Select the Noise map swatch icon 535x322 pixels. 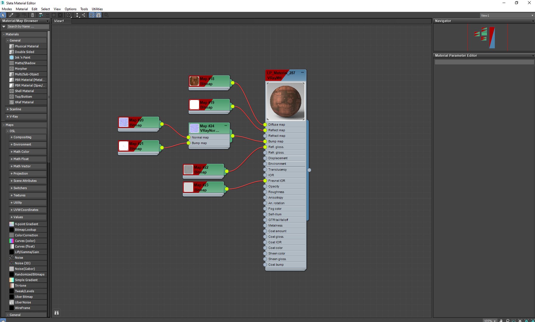pos(12,258)
